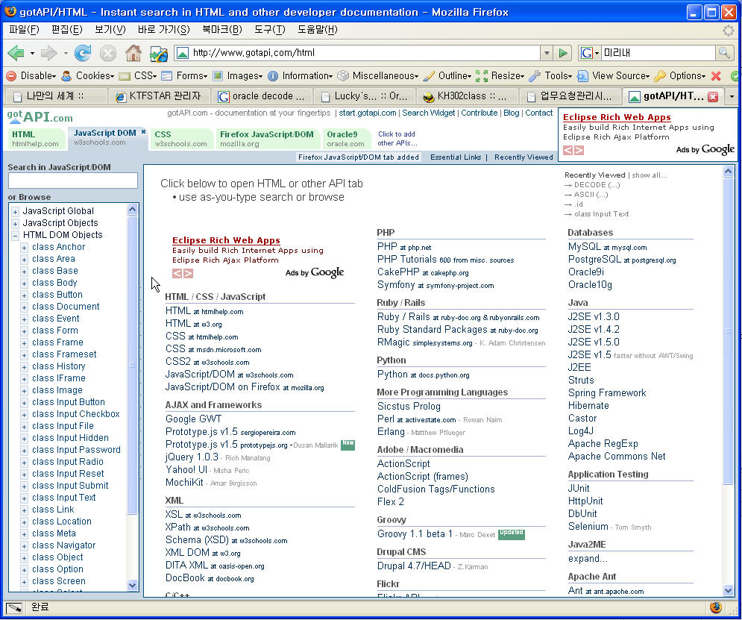The height and width of the screenshot is (620, 742).
Task: Click the Back navigation arrow
Action: click(16, 53)
